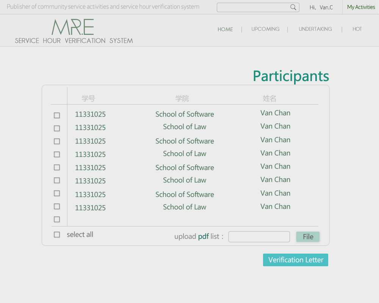Select School of Law in eighth row

[185, 207]
